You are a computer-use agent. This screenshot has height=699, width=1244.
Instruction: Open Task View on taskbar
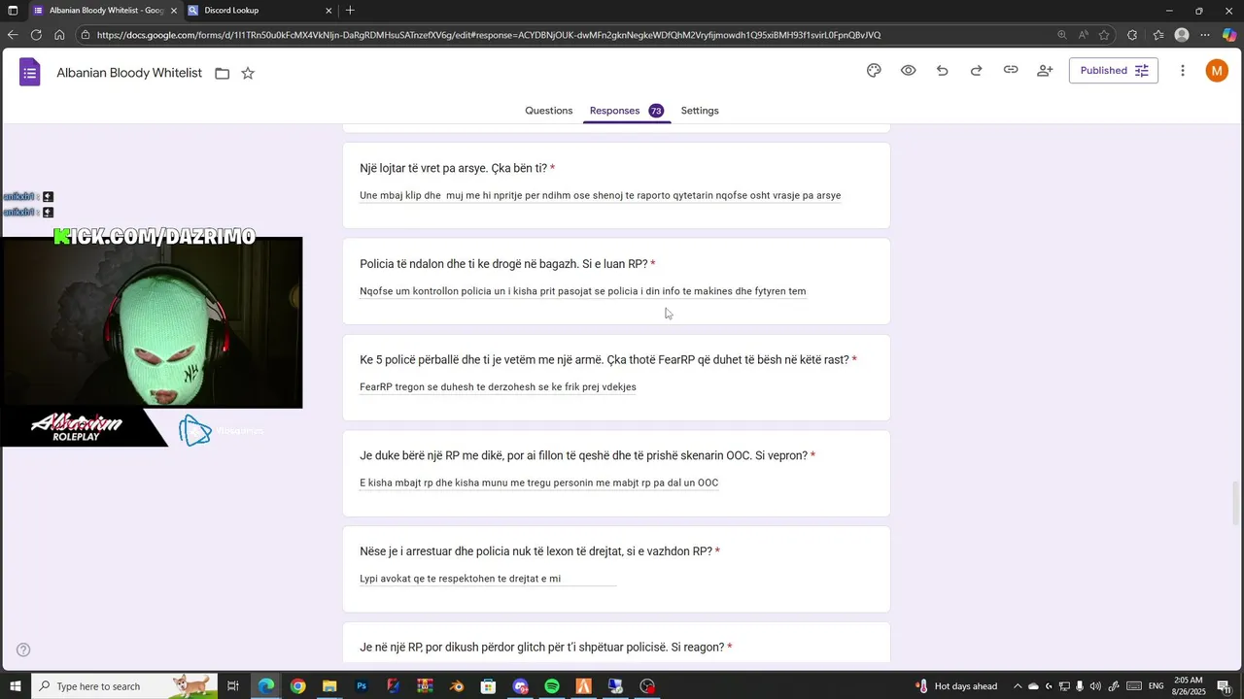233,686
